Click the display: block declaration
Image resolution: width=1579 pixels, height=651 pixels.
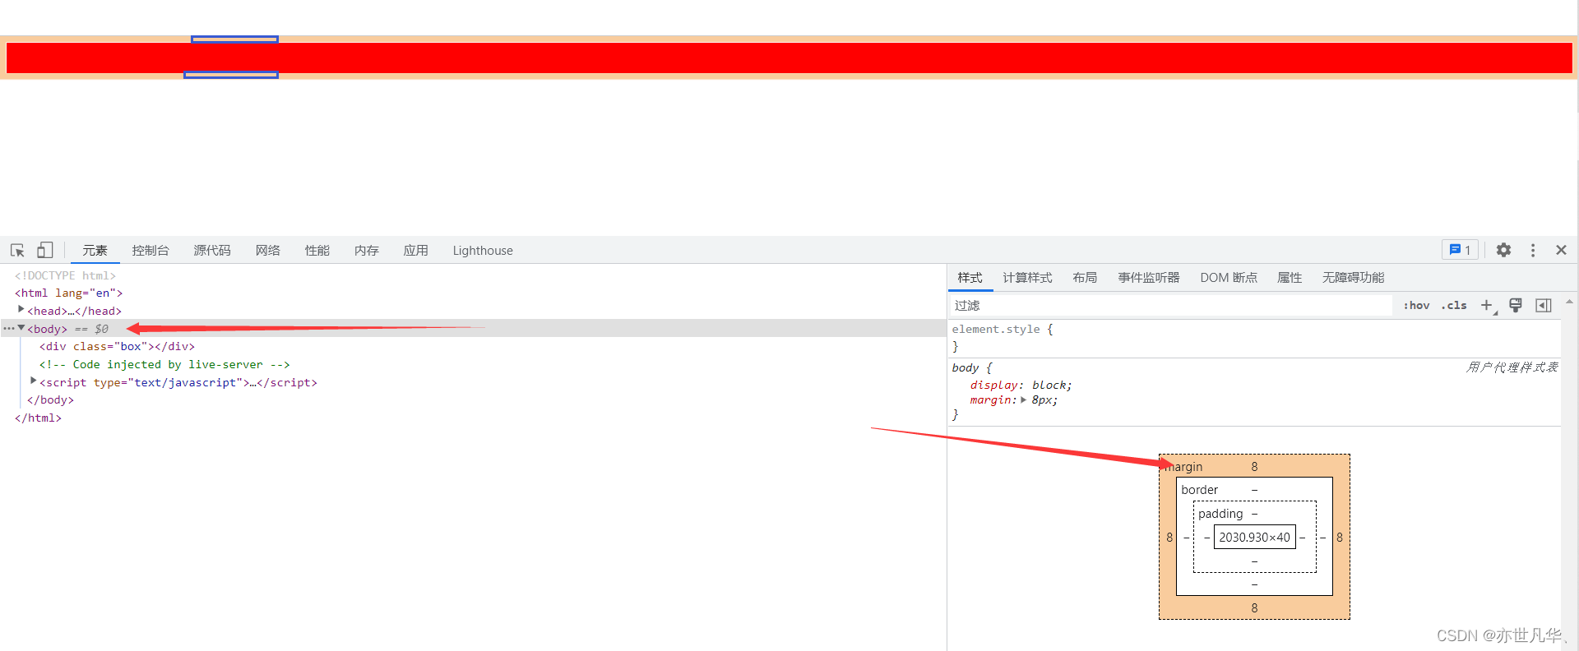[x=1021, y=385]
